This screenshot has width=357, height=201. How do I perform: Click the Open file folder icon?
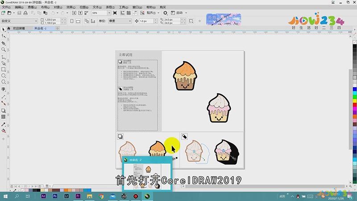[x=9, y=13]
